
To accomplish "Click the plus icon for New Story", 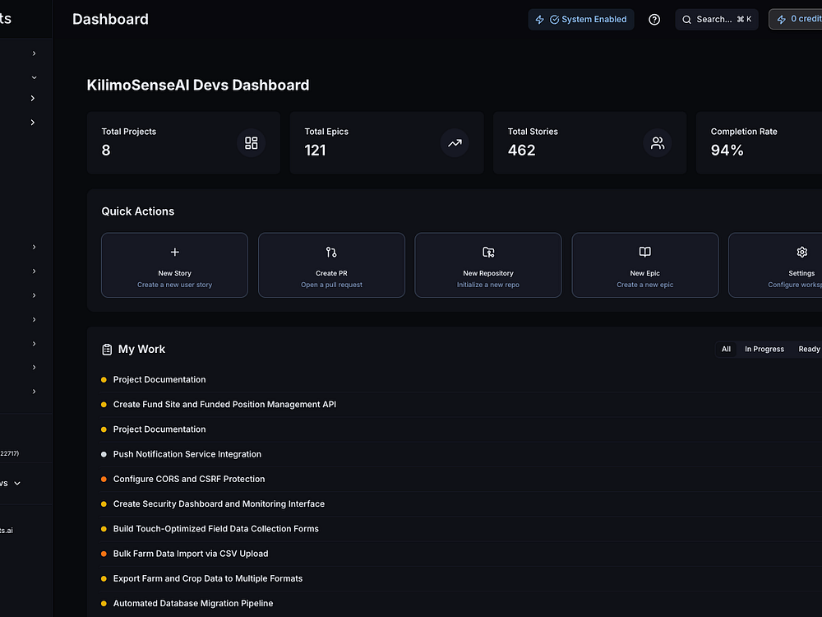I will 174,253.
